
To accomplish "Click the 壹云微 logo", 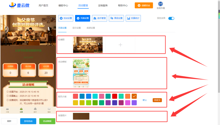I will pyautogui.click(x=19, y=5).
